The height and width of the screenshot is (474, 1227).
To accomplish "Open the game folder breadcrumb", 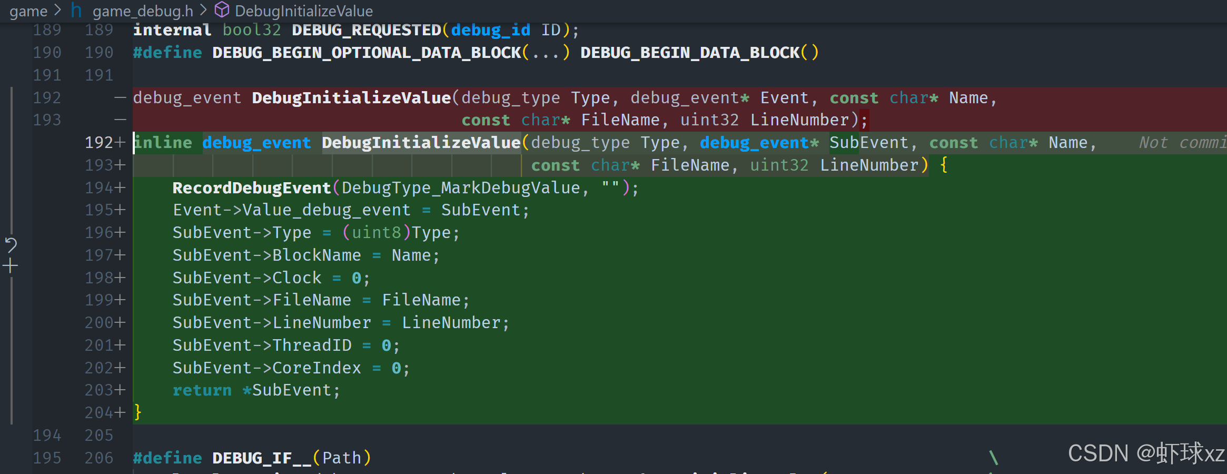I will click(28, 11).
